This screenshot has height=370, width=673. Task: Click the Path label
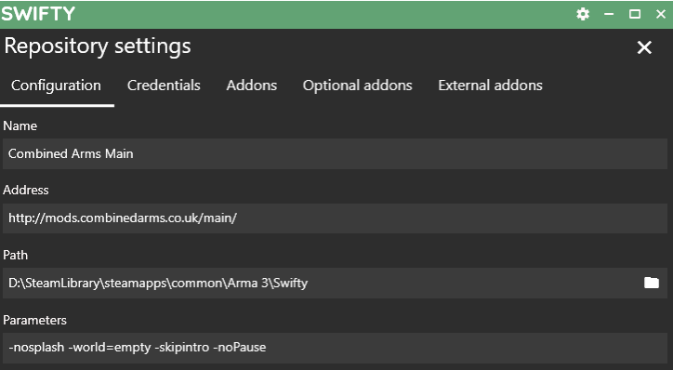[x=16, y=255]
